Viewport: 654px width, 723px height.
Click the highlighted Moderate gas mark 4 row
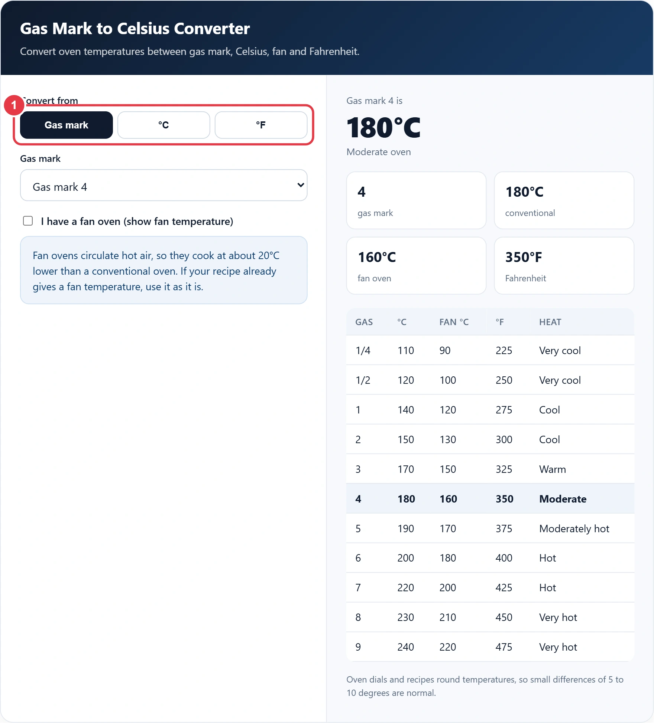coord(490,499)
